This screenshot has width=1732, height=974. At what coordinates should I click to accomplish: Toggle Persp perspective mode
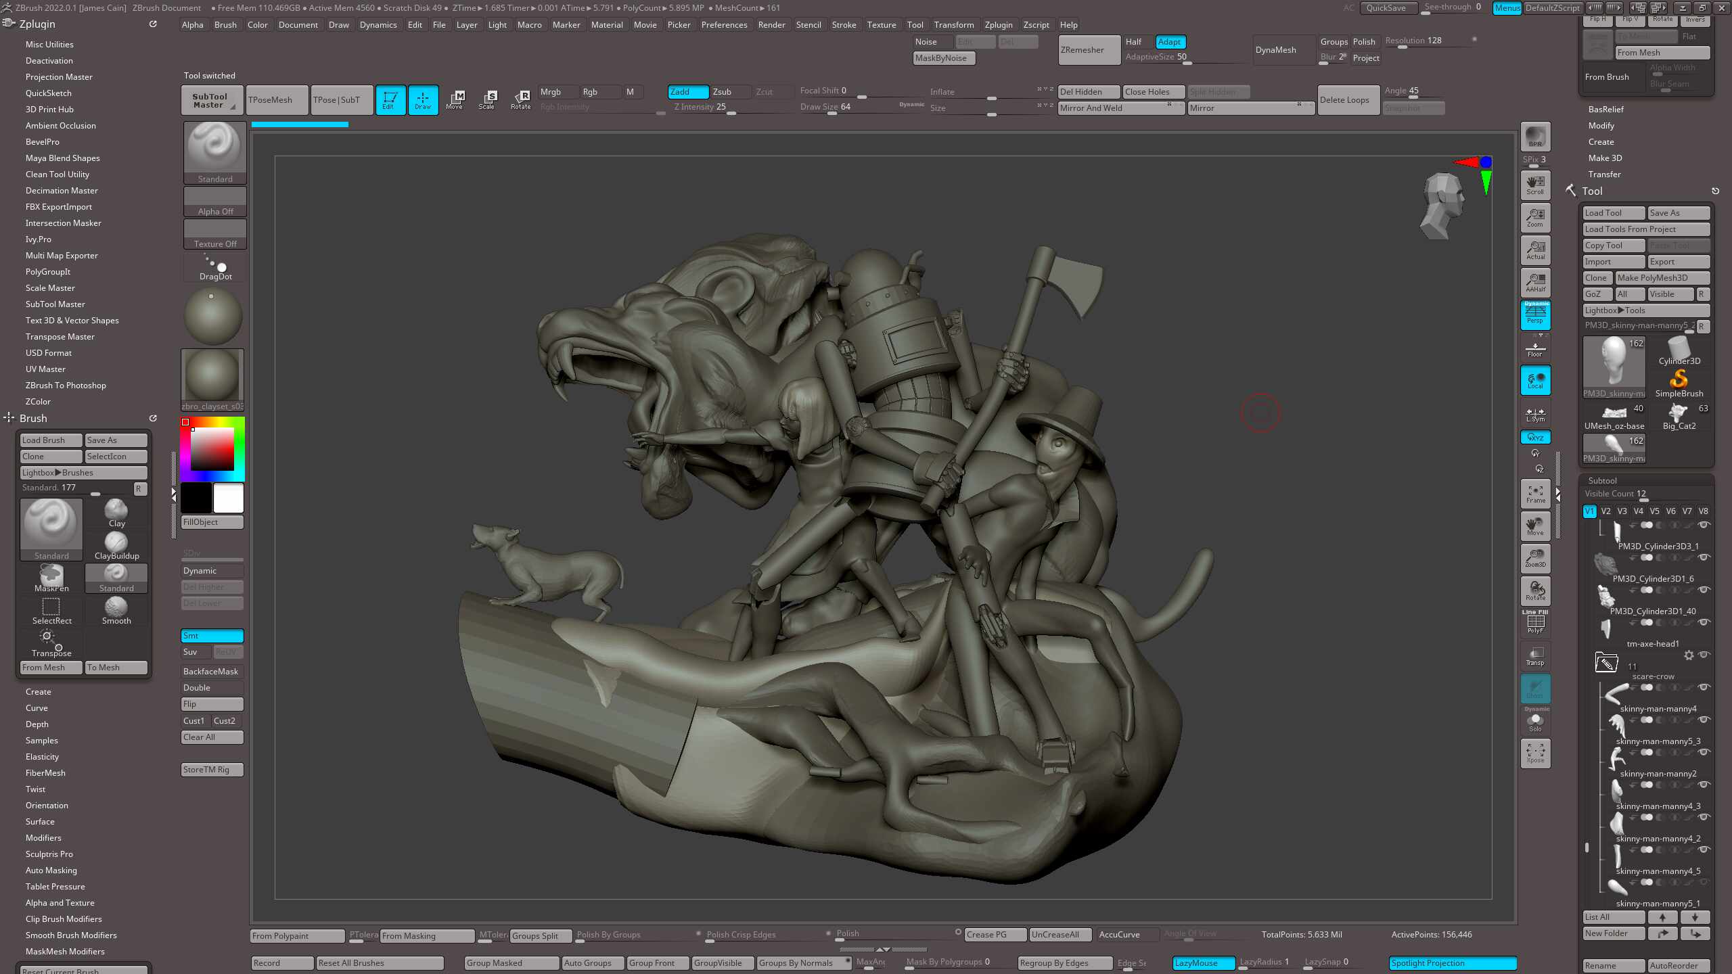tap(1535, 315)
